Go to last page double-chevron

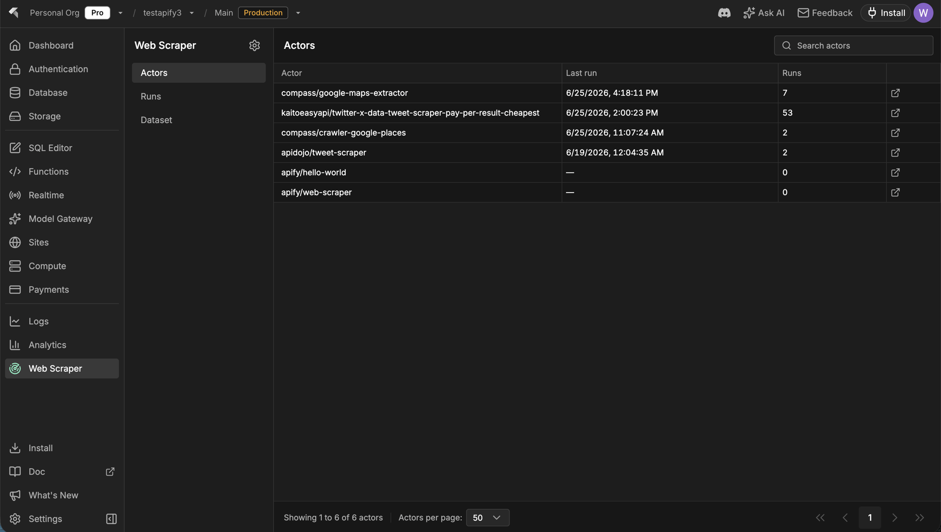(920, 517)
